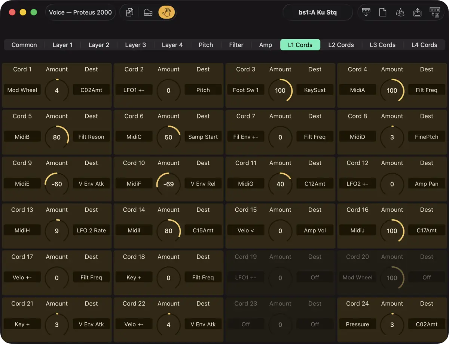Open Cord 5 destination dropdown Filt Reson

point(91,137)
